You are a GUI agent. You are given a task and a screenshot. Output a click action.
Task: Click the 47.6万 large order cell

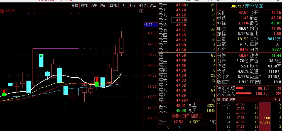tap(265, 122)
